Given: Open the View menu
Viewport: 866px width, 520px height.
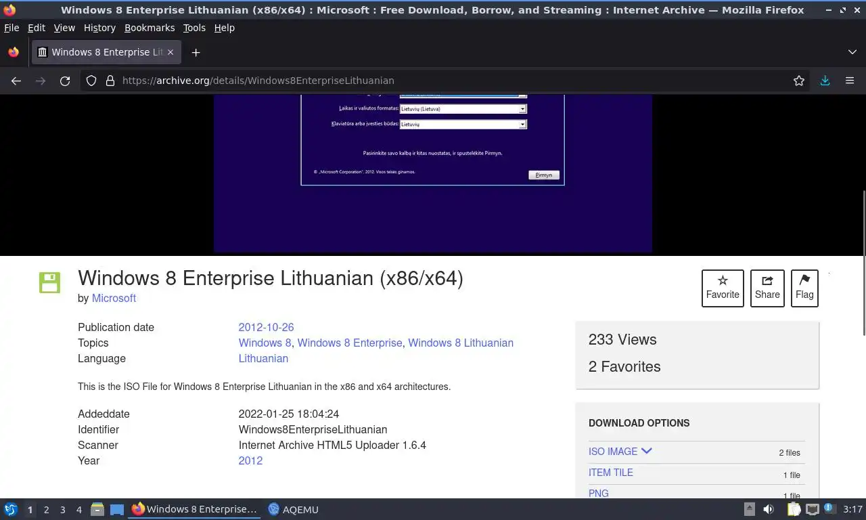Looking at the screenshot, I should (x=64, y=28).
